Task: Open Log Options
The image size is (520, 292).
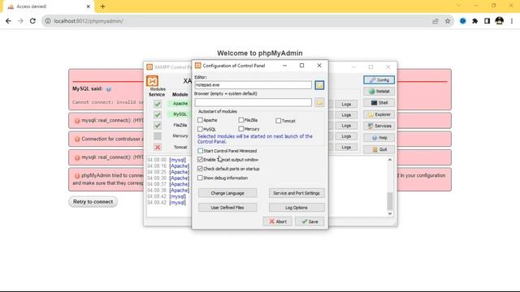Action: pyautogui.click(x=297, y=208)
